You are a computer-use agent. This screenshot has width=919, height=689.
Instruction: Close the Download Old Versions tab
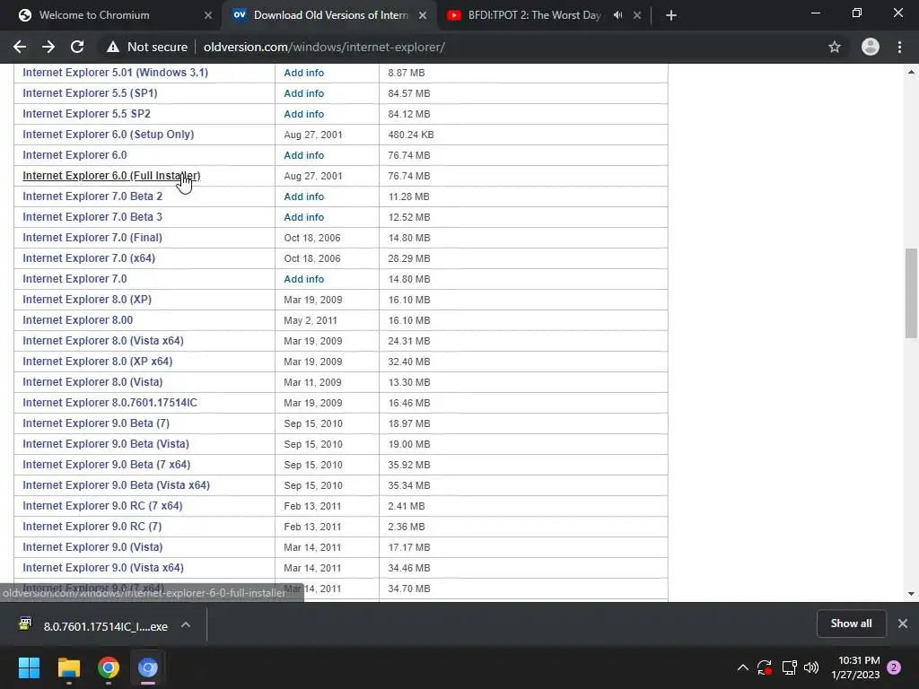point(423,15)
